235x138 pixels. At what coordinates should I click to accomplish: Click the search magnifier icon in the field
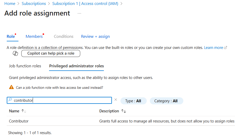click(x=10, y=100)
